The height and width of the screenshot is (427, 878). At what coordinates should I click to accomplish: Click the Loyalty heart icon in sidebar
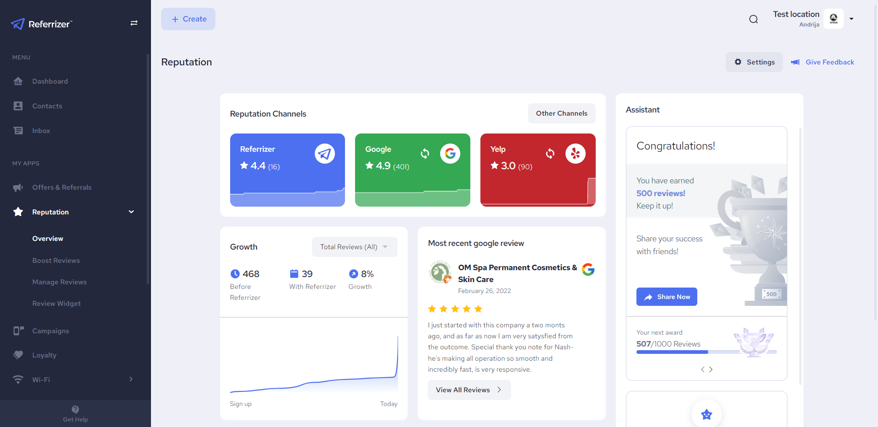tap(18, 355)
